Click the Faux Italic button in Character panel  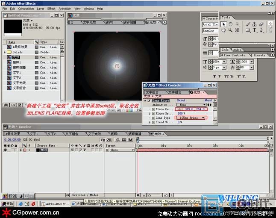(219, 76)
